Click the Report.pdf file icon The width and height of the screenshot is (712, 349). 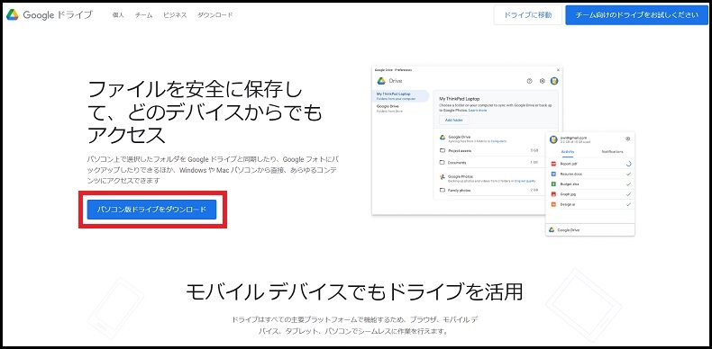(x=553, y=163)
